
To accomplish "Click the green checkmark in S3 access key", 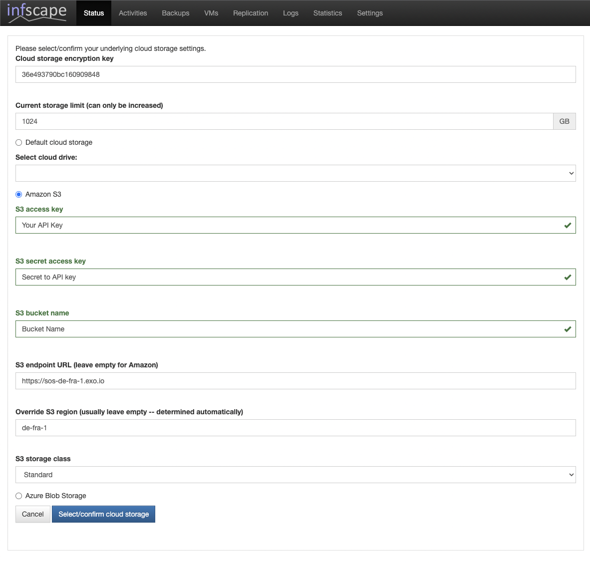I will (x=567, y=225).
